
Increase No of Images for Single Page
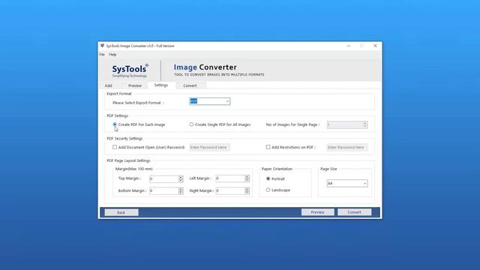click(x=364, y=123)
